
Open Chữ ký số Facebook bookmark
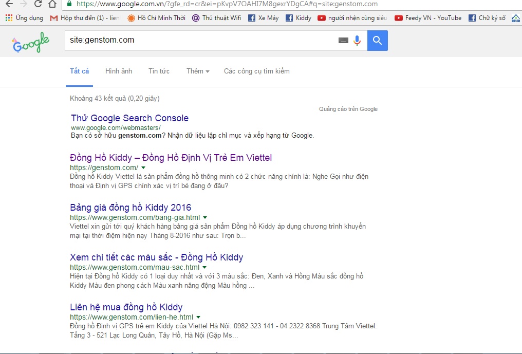point(487,18)
